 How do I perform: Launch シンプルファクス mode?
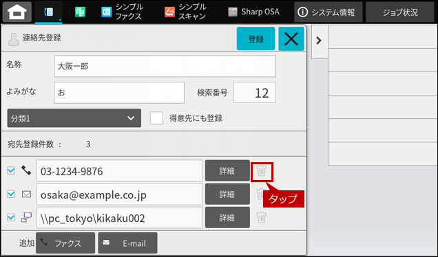click(122, 12)
